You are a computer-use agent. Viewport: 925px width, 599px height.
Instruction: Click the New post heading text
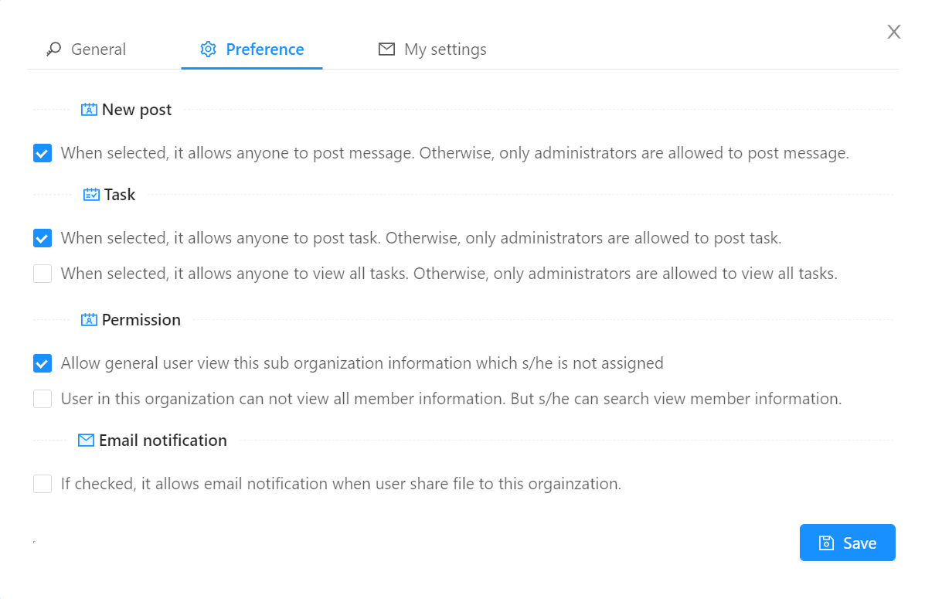[x=137, y=110]
